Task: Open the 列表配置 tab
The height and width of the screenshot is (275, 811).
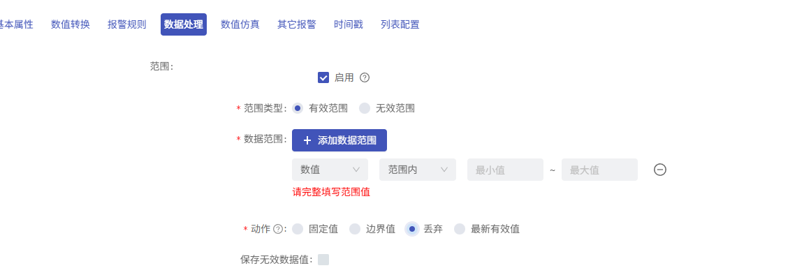Action: (x=400, y=24)
